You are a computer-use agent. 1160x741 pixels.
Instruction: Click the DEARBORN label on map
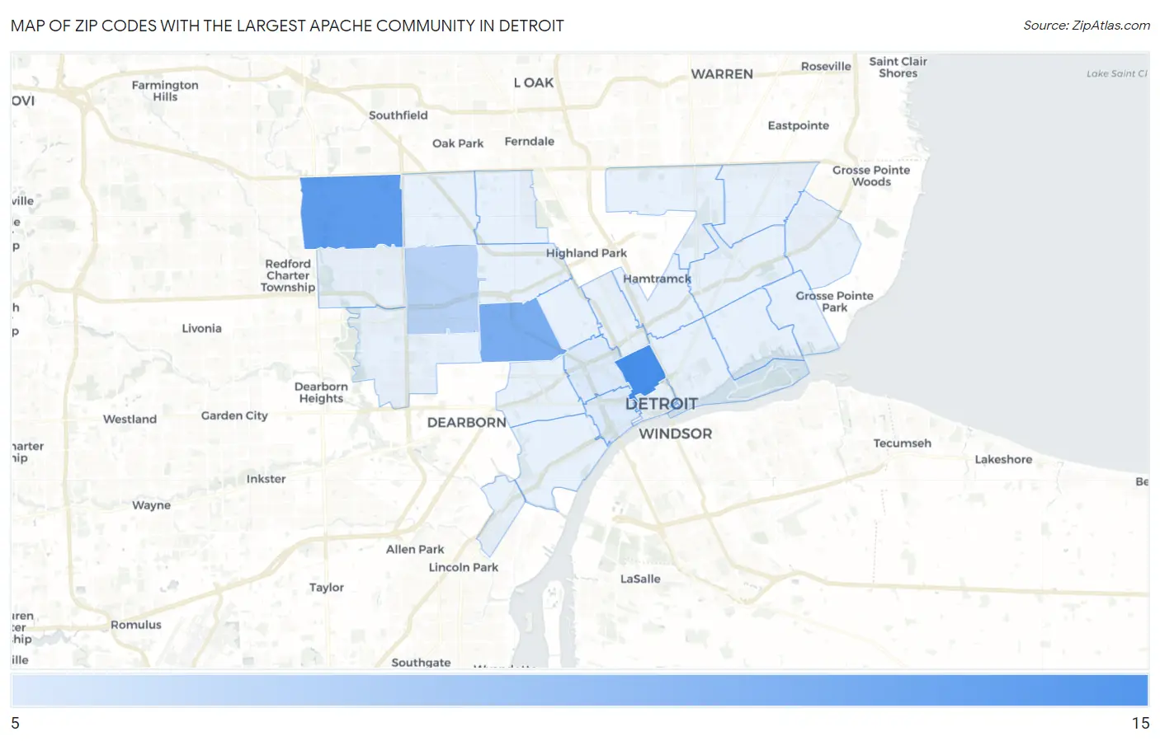tap(467, 422)
